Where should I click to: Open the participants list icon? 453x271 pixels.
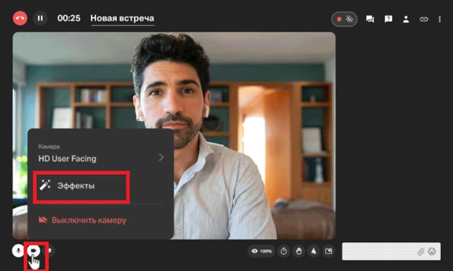[x=406, y=19]
